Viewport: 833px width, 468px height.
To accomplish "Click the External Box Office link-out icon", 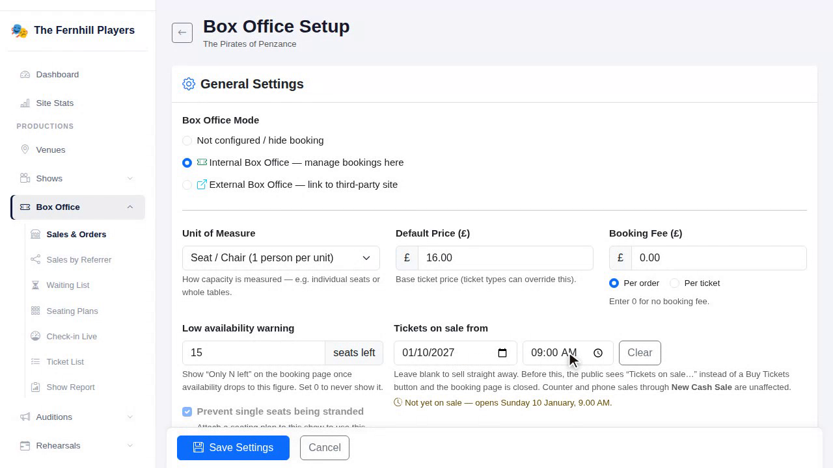I will click(202, 185).
